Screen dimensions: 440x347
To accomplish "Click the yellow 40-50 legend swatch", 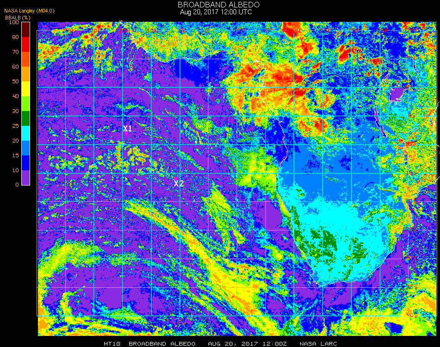I will tap(25, 89).
